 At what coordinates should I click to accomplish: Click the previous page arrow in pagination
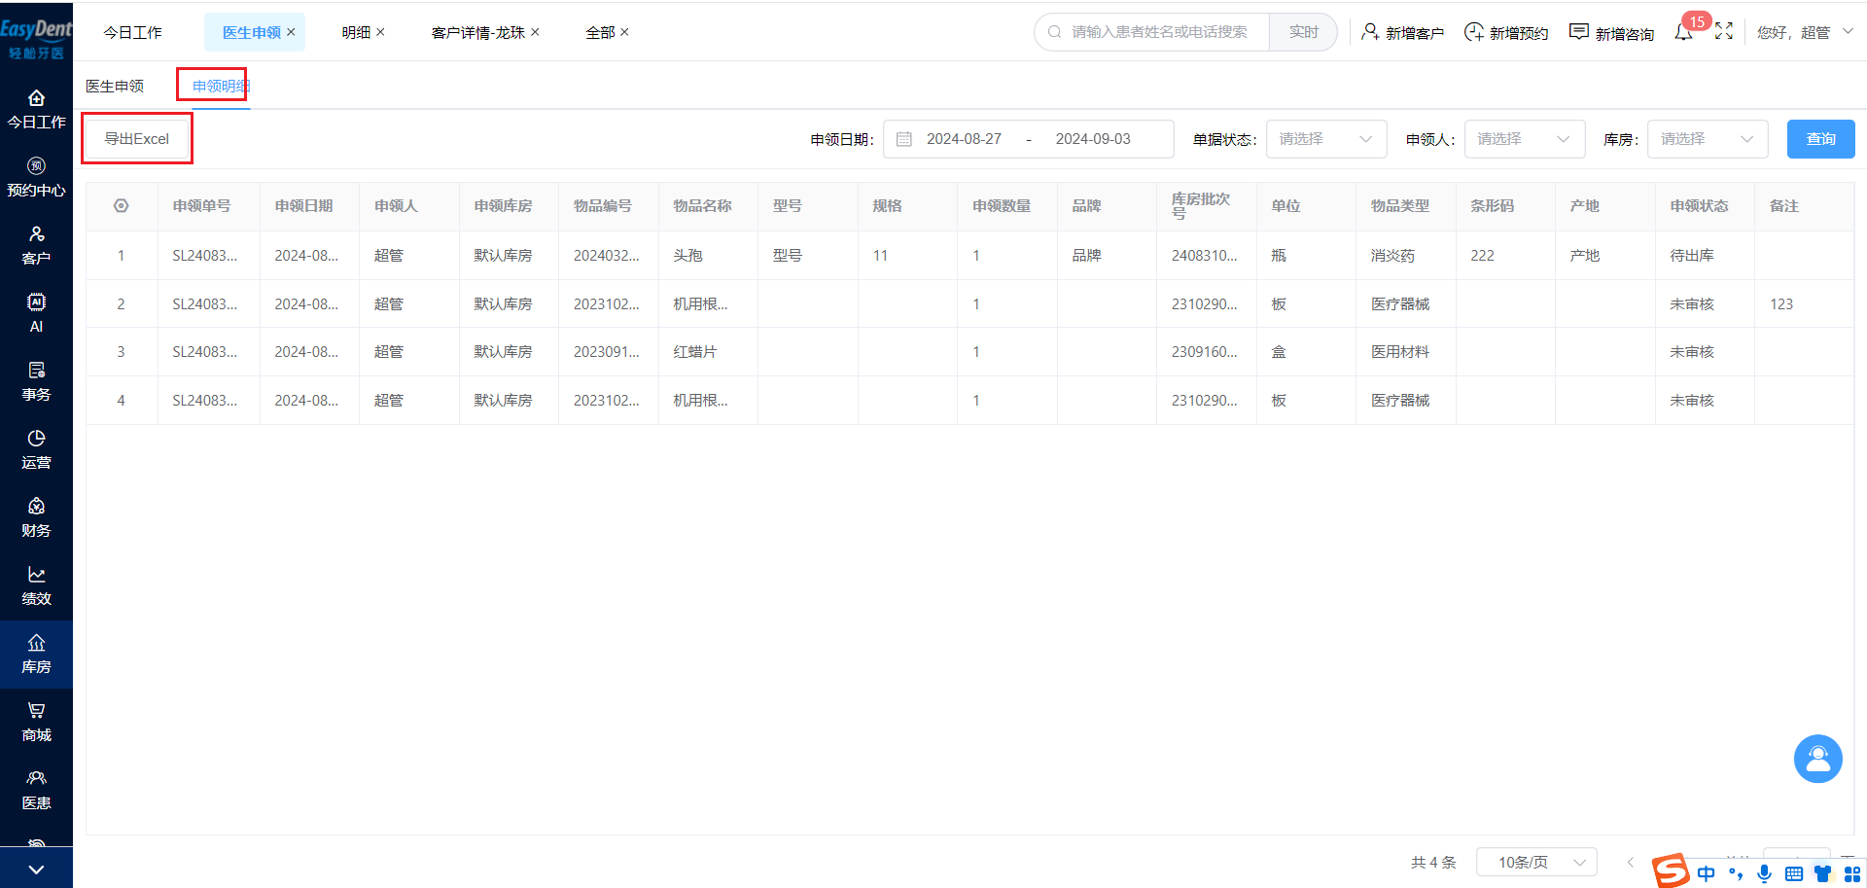1631,862
